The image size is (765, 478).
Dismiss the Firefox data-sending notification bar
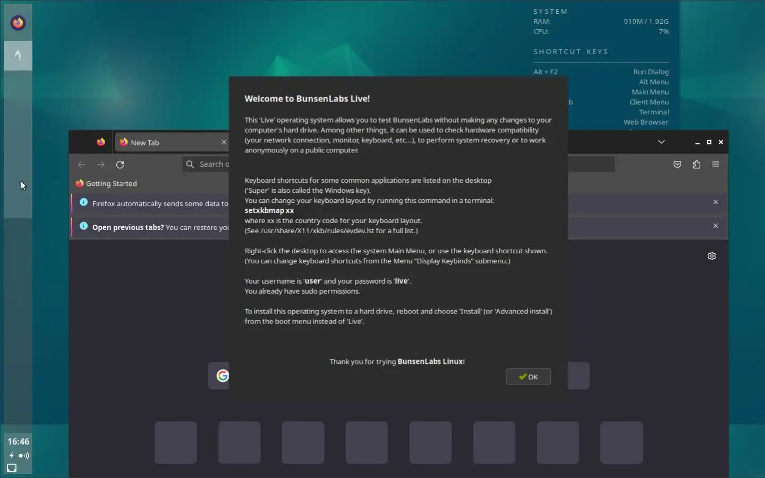tap(716, 202)
